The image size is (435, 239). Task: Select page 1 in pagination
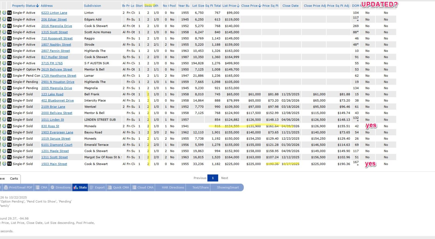pyautogui.click(x=213, y=178)
